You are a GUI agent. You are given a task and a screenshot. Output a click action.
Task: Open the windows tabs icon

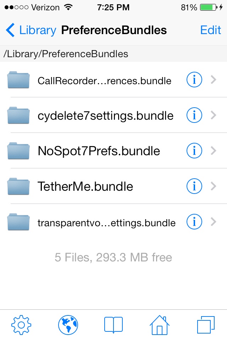pos(206,325)
